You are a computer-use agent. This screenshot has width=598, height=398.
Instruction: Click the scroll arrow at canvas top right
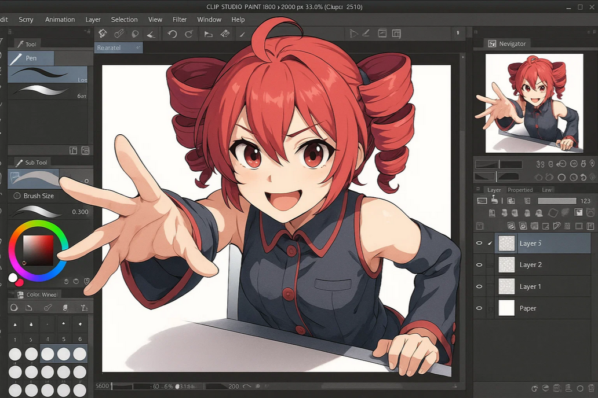click(x=462, y=57)
